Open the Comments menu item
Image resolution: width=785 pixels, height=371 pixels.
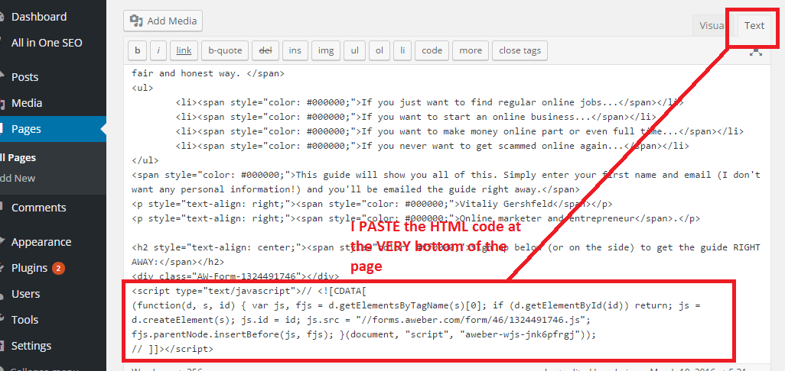point(38,207)
